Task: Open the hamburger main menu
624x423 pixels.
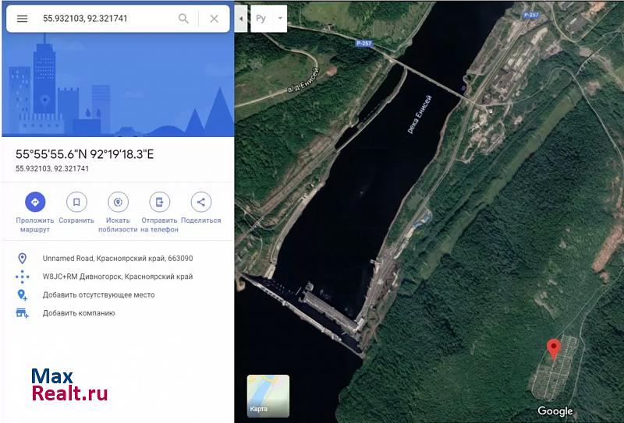Action: point(22,19)
